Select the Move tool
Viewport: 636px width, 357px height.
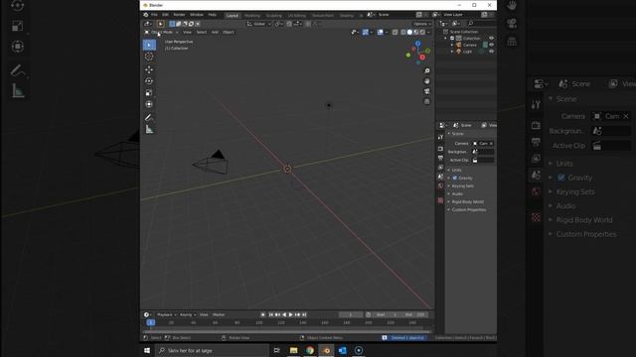[149, 69]
